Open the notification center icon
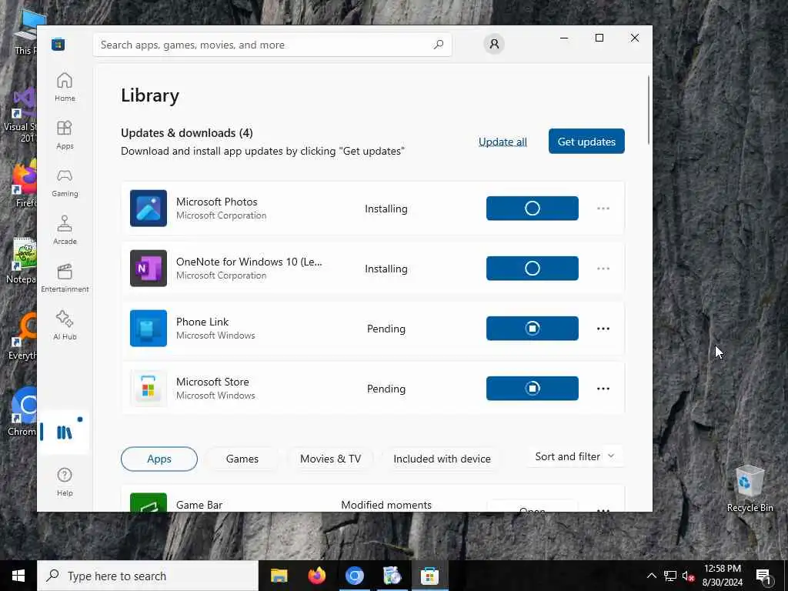The image size is (788, 591). 764,576
